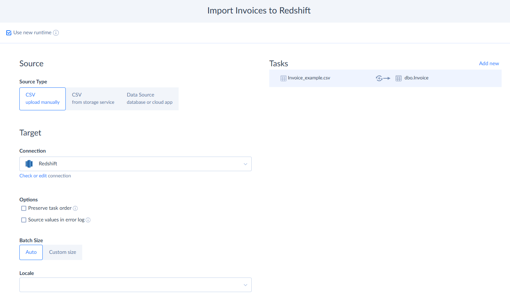This screenshot has width=510, height=307.
Task: Click the Add new link in Tasks
Action: click(x=489, y=63)
